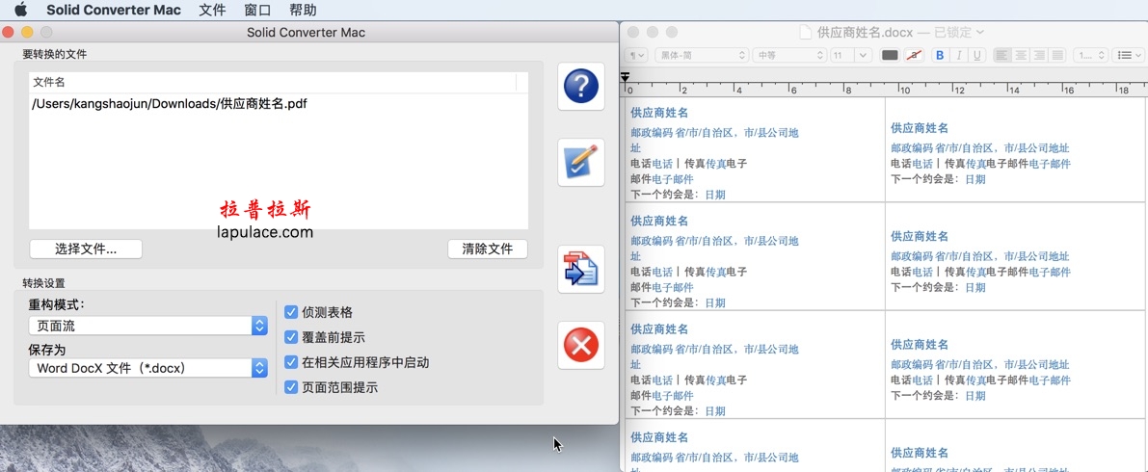Uncheck 覆盖前提示 option

pyautogui.click(x=291, y=337)
